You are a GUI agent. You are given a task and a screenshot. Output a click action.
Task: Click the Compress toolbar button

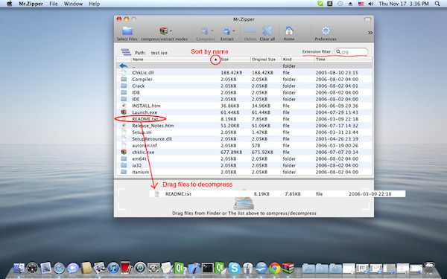206,33
